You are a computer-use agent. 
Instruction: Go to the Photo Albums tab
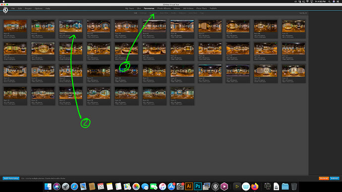[x=164, y=8]
